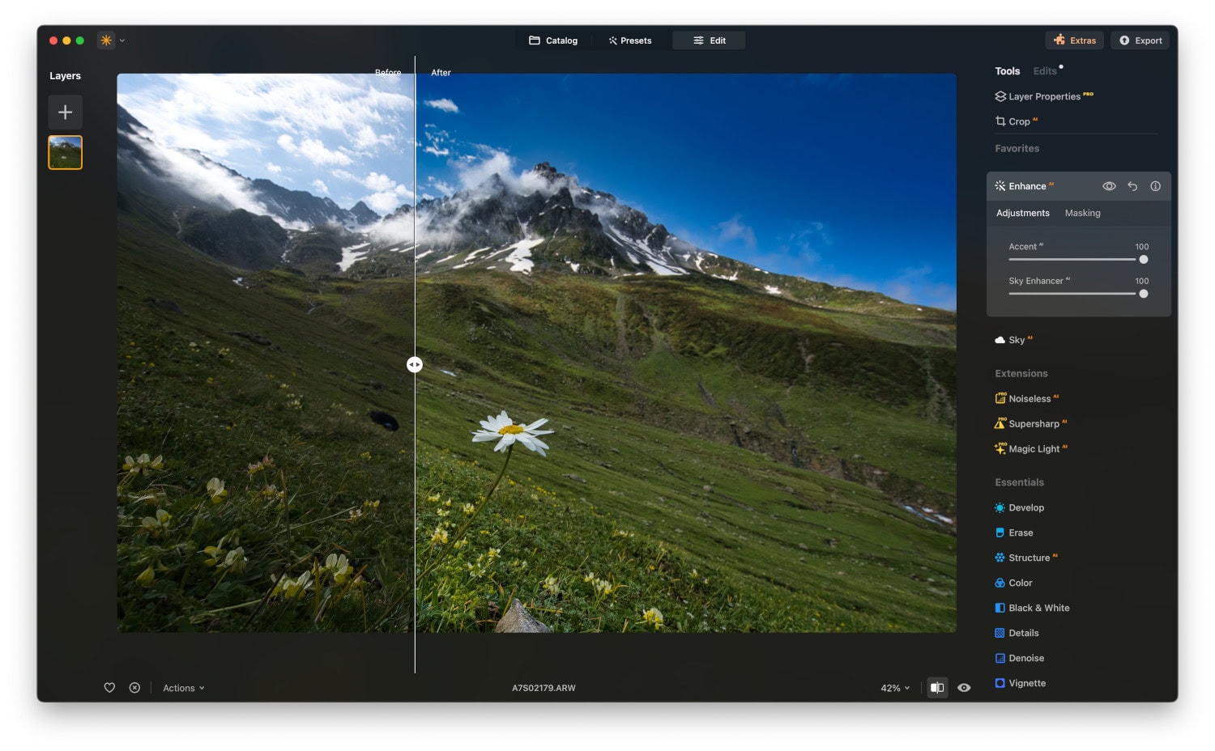Image resolution: width=1215 pixels, height=751 pixels.
Task: Select the Magic Light AI extension
Action: click(x=1036, y=448)
